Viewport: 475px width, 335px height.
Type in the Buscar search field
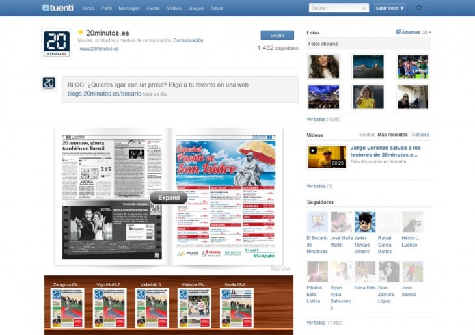pyautogui.click(x=334, y=8)
